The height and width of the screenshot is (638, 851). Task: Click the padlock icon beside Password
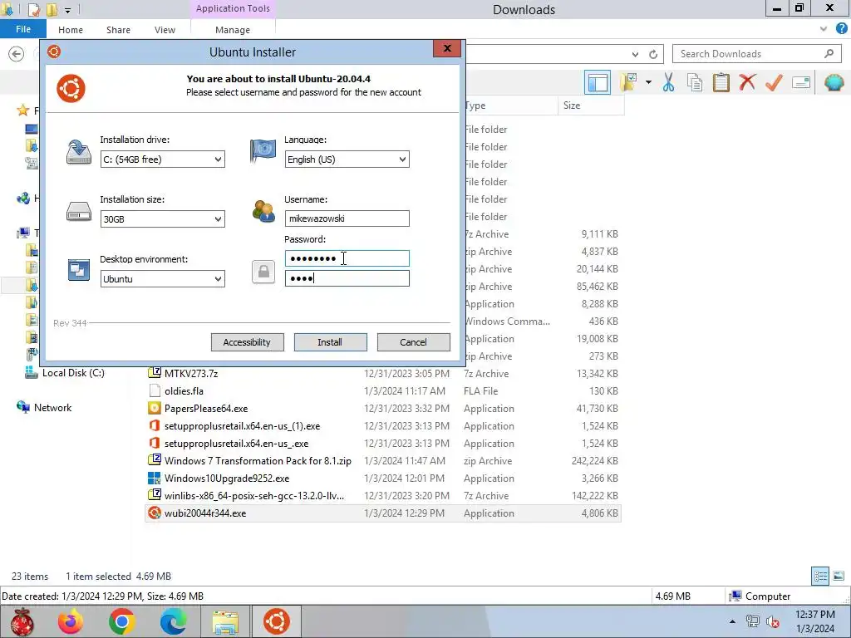(263, 272)
